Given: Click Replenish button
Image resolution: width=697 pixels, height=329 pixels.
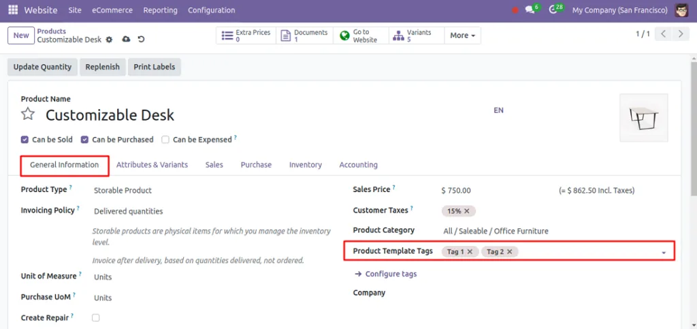Looking at the screenshot, I should 103,67.
